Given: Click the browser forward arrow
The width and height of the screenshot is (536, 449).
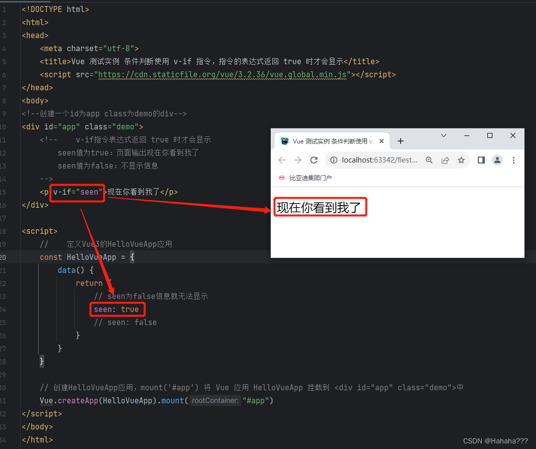Looking at the screenshot, I should click(298, 160).
